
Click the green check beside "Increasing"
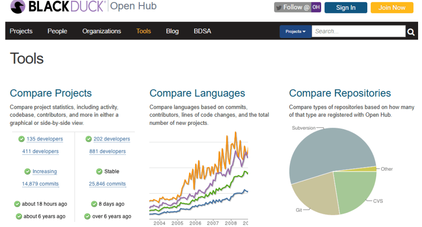(x=27, y=171)
